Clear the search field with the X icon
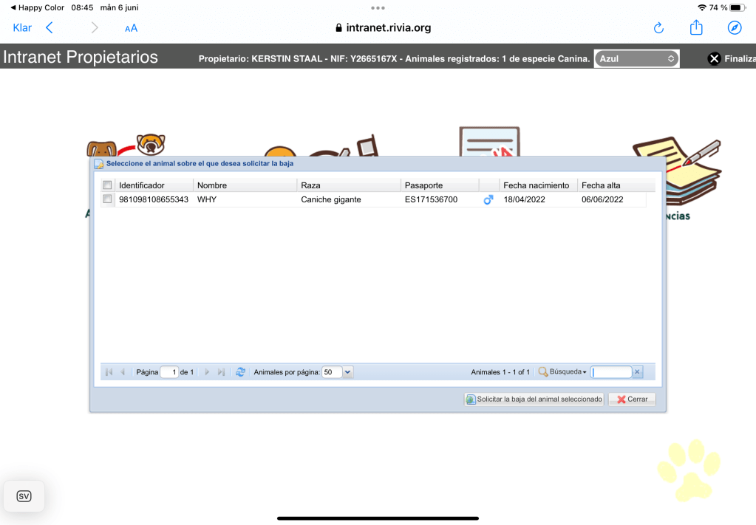Screen dimensions: 756x525 pyautogui.click(x=638, y=372)
